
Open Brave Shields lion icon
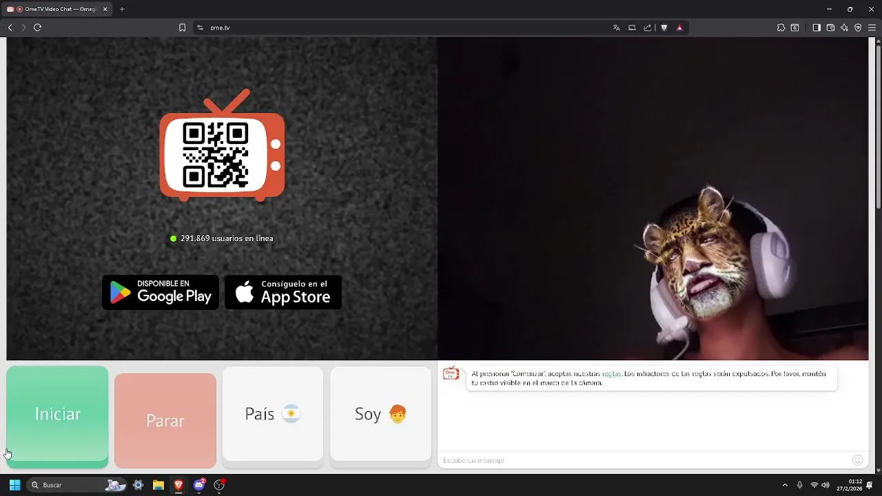pyautogui.click(x=664, y=28)
